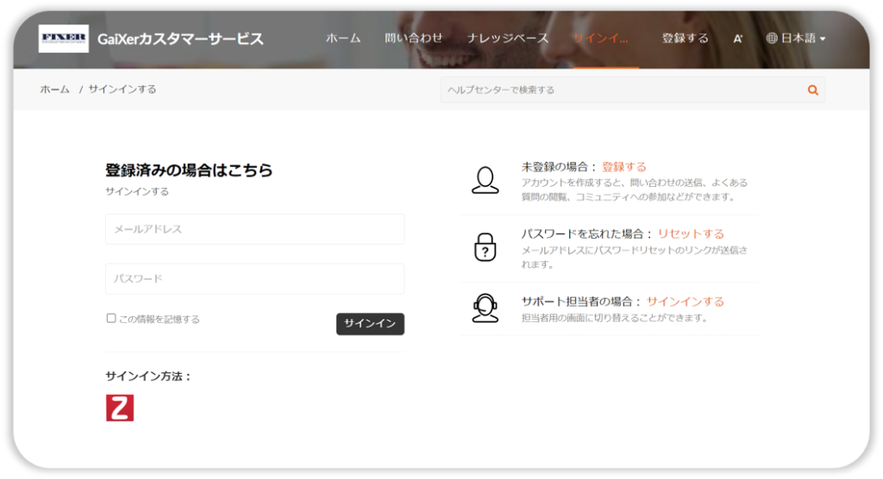Click the search magnifier icon
This screenshot has width=883, height=479.
[812, 90]
